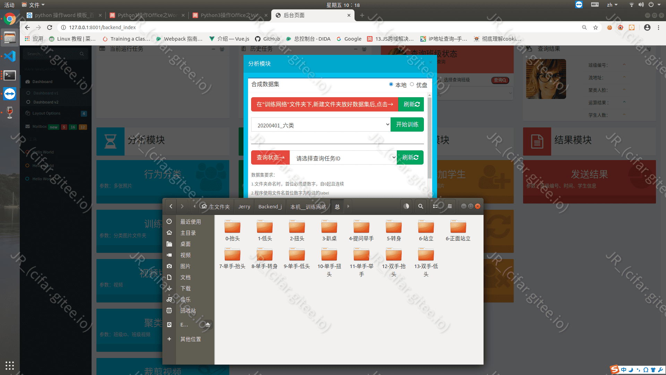The height and width of the screenshot is (375, 666).
Task: Open the Terminal from the dock
Action: (10, 75)
